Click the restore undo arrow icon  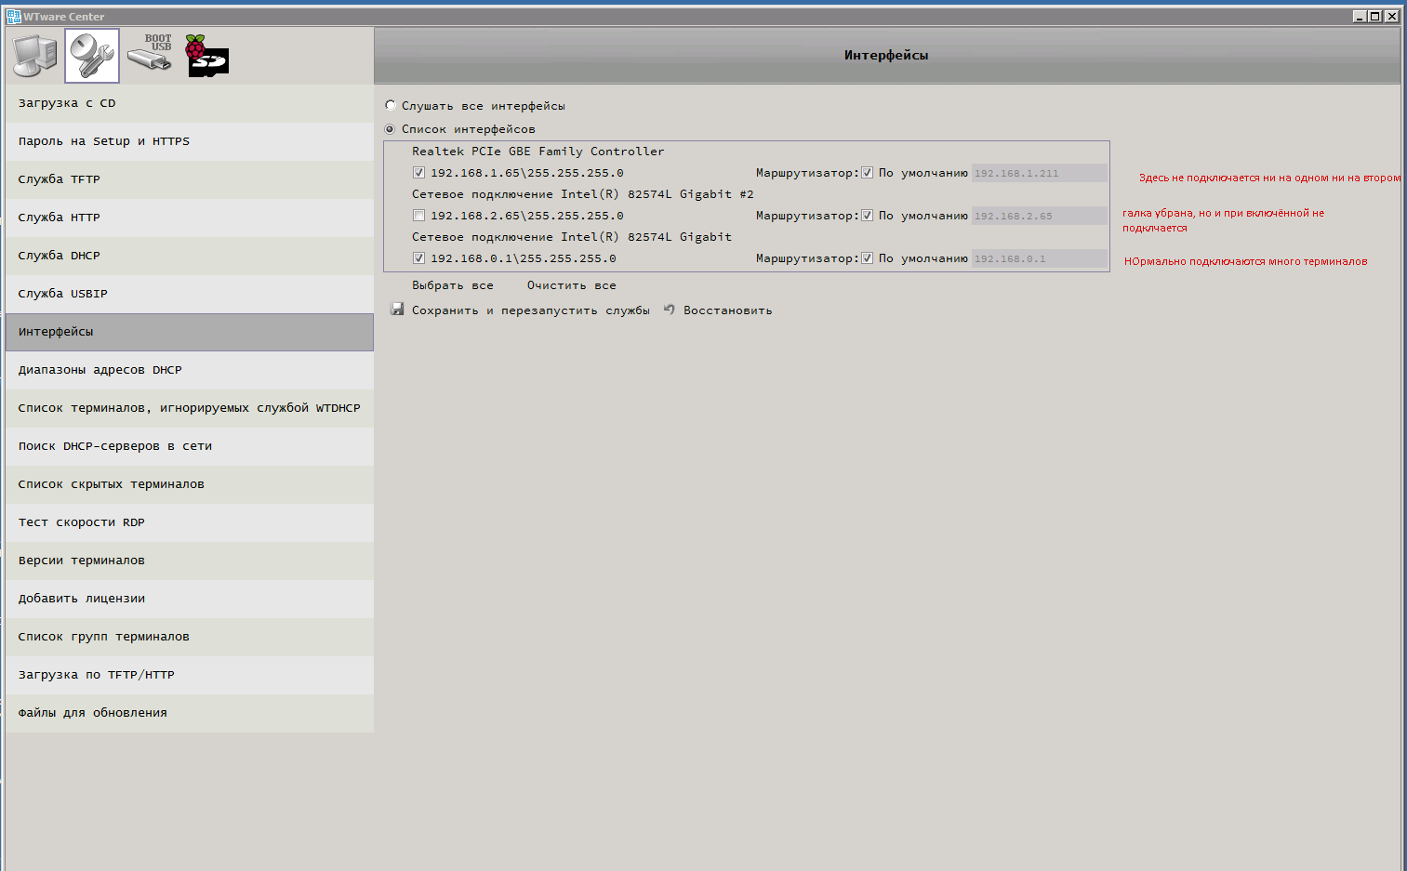(x=669, y=310)
